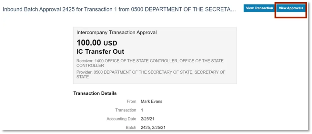Click the Accounting Date field label
Viewport: 312px width, 134px height.
point(121,119)
